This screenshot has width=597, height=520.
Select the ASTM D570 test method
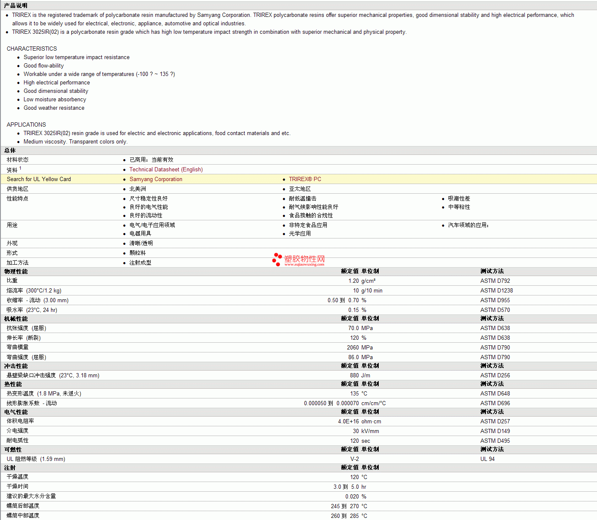tap(495, 310)
